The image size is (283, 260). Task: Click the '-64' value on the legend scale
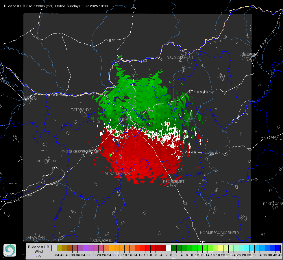(56, 255)
